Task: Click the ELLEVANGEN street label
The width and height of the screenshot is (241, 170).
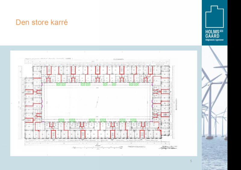Action: click(119, 60)
